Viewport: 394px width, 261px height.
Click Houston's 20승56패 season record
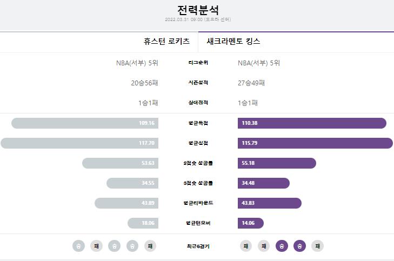[144, 83]
